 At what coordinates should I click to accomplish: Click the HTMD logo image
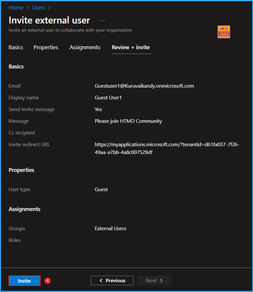point(224,32)
